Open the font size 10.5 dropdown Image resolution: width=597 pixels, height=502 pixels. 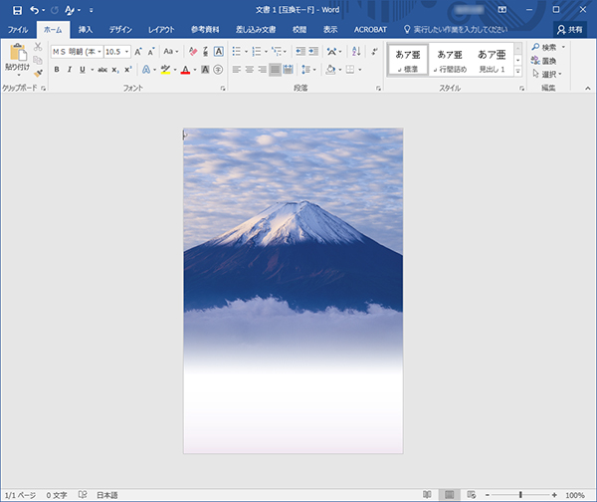pyautogui.click(x=127, y=51)
